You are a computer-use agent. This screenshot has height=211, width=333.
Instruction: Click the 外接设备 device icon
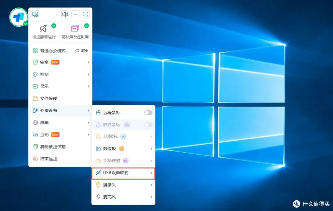[35, 110]
